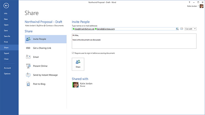The image size is (205, 115).
Task: Select New in the backstage menu
Action: (x=6, y=19)
